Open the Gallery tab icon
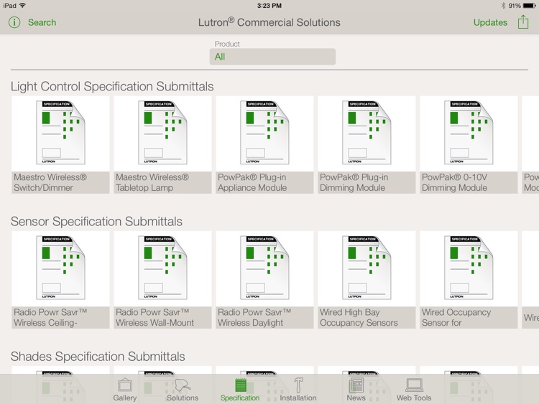The image size is (539, 404). pos(125,385)
